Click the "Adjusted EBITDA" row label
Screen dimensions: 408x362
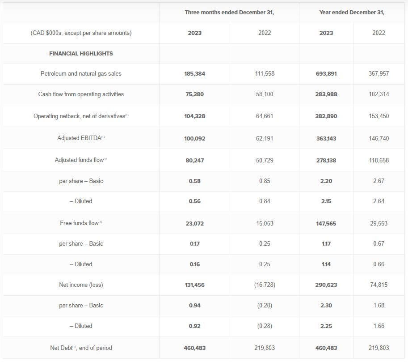point(79,138)
